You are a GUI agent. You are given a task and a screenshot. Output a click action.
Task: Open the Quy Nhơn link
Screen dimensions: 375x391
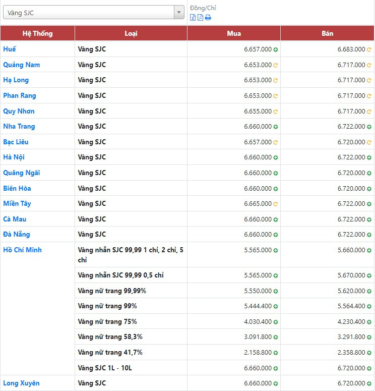coord(19,111)
